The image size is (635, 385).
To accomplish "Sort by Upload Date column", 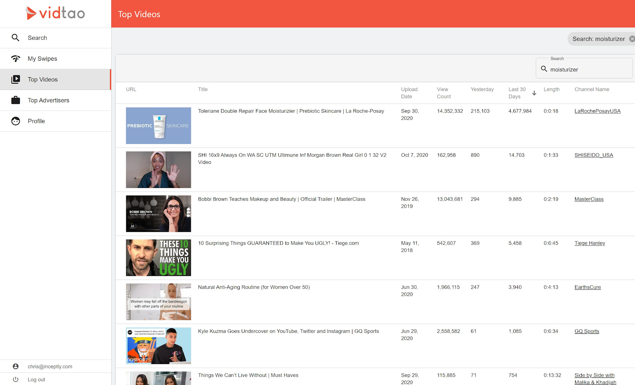I will click(x=409, y=93).
